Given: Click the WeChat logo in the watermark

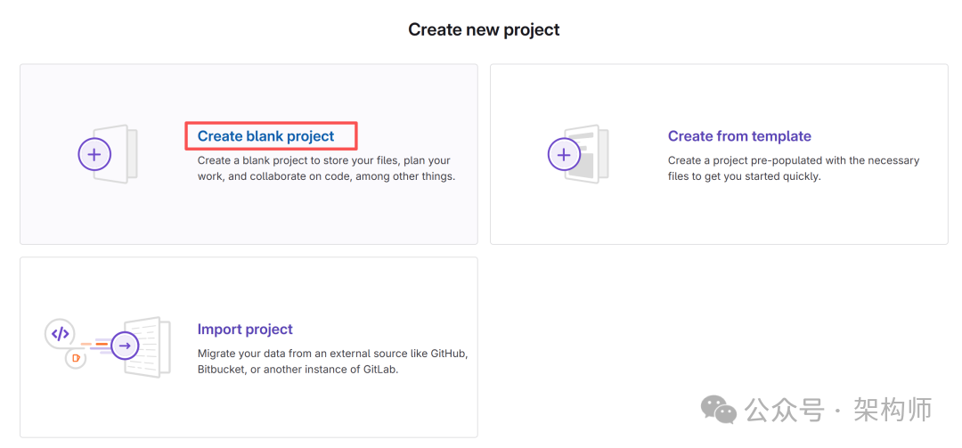Looking at the screenshot, I should (718, 409).
